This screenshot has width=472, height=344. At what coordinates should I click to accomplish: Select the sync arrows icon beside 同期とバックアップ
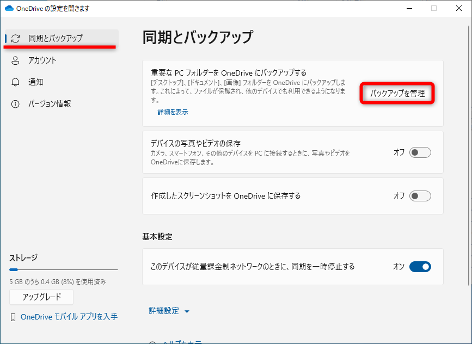16,39
